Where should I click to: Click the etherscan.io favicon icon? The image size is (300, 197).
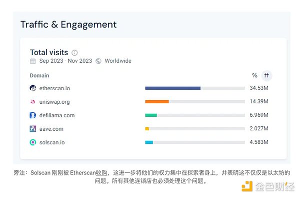[33, 88]
